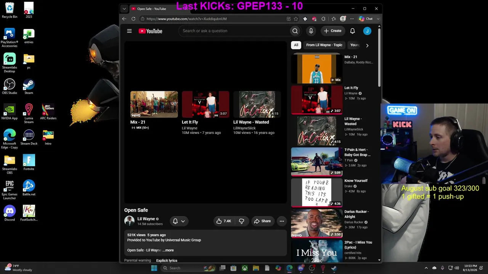Open Stream Deck desktop shortcut
The image size is (488, 274).
click(x=29, y=137)
